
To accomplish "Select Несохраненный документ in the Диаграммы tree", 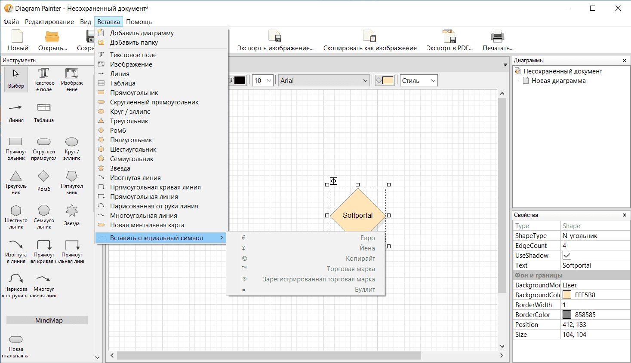I will pos(563,71).
